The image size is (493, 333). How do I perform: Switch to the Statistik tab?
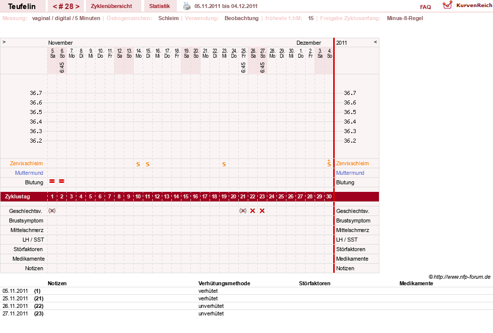159,7
